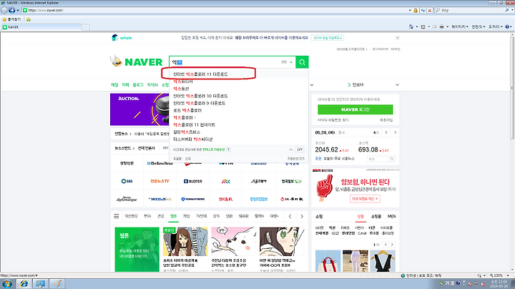Viewport: 515px width, 289px height.
Task: Show next stock info page
Action: click(395, 132)
